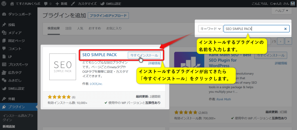Switch to the おすすめ tab
The image size is (297, 130).
pyautogui.click(x=95, y=28)
